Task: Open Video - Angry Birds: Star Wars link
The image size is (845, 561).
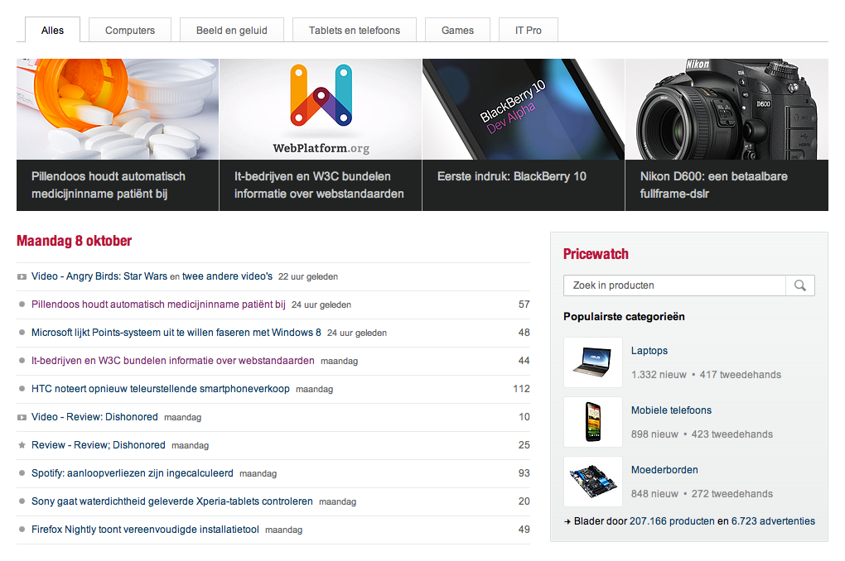Action: click(x=99, y=276)
